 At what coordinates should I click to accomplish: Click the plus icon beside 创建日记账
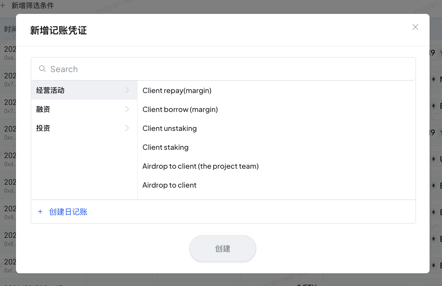(x=40, y=212)
